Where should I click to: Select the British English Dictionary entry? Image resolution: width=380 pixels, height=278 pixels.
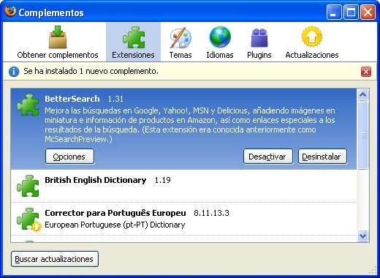(183, 186)
